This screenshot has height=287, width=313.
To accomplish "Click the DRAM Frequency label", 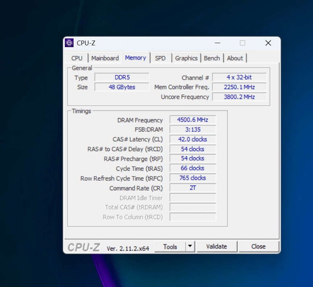I will tap(140, 120).
